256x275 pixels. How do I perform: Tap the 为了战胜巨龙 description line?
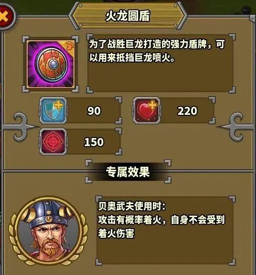(x=157, y=44)
